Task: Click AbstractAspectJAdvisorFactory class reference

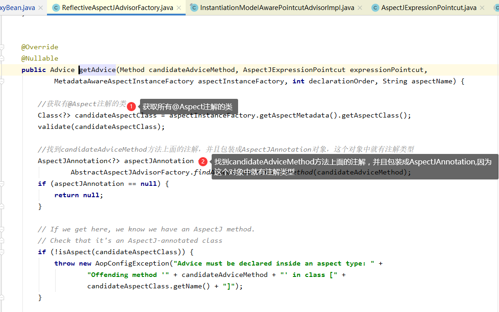Action: pyautogui.click(x=130, y=172)
